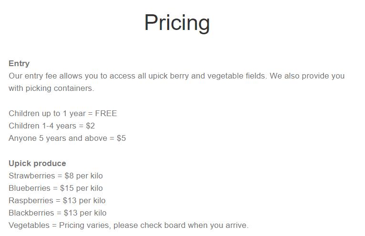This screenshot has height=236, width=365.
Task: Click the Children 1-4 years $2 line
Action: click(x=51, y=126)
